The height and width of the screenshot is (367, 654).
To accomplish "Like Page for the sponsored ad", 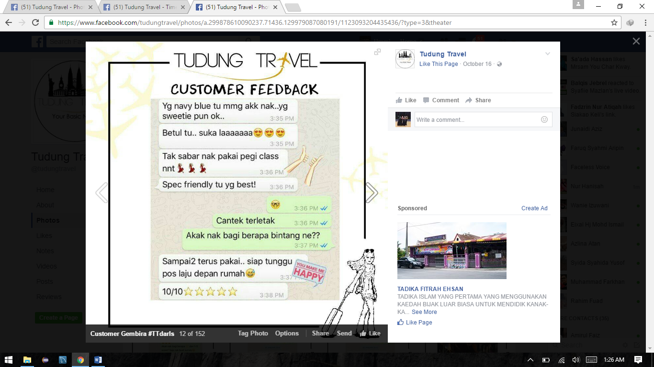I will pos(415,323).
